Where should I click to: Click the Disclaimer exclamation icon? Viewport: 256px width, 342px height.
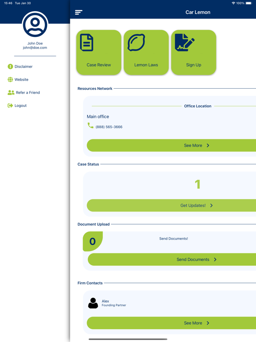tap(10, 66)
